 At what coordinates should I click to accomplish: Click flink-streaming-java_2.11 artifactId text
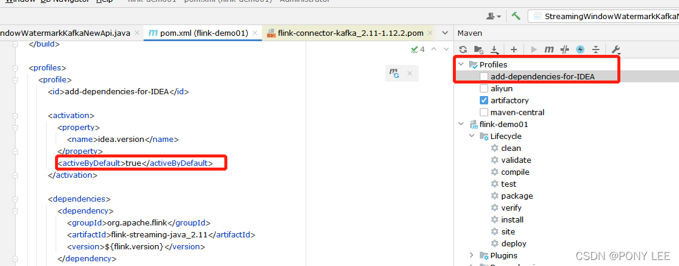(160, 235)
